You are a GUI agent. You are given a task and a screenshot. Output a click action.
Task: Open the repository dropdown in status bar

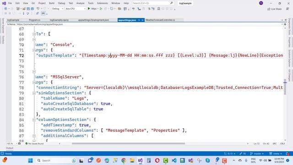tap(276, 154)
